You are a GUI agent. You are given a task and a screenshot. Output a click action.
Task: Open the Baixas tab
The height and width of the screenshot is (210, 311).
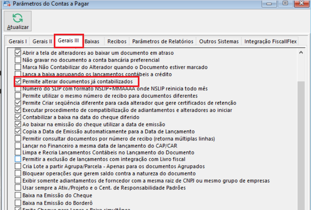click(x=92, y=41)
